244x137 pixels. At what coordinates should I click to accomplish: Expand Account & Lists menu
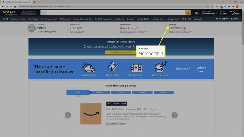[x=209, y=13]
